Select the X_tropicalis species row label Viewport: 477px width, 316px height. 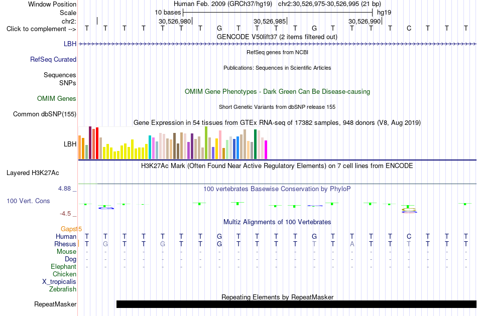[x=59, y=282]
